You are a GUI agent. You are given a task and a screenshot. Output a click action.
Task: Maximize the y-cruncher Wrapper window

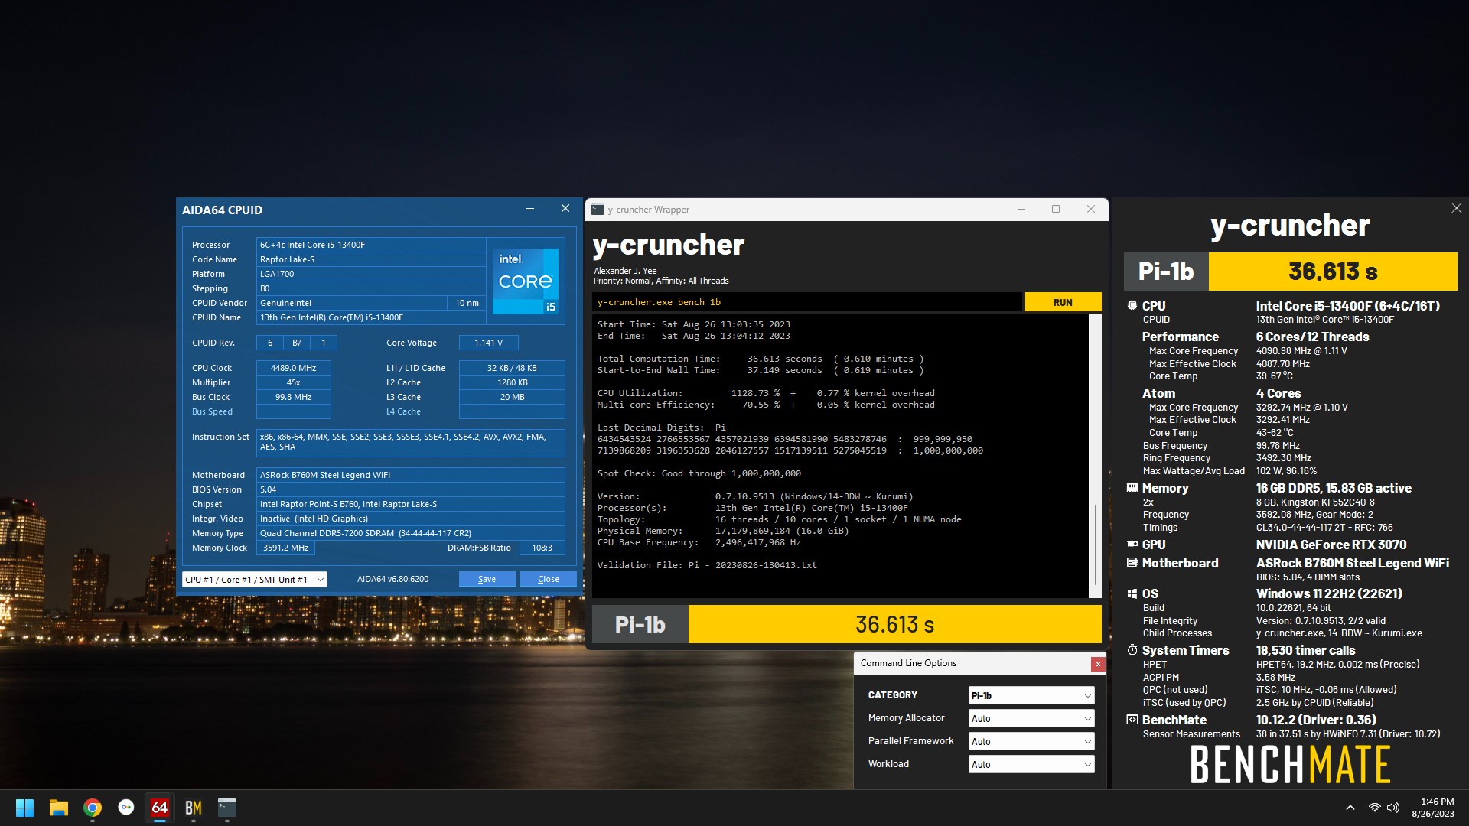pyautogui.click(x=1056, y=209)
